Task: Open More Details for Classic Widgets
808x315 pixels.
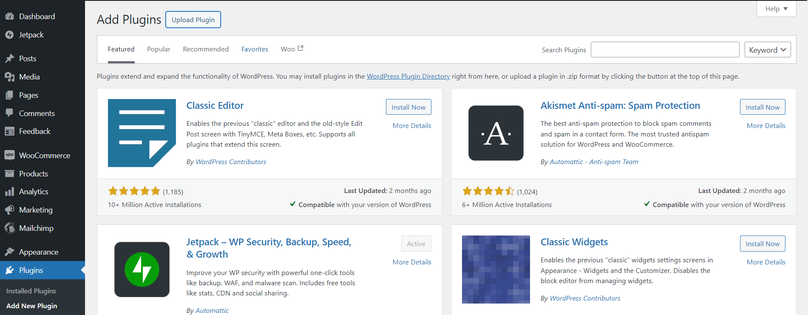Action: point(766,262)
